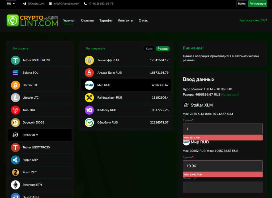
Task: Click the +7 (812) 382-16-75 phone link
Action: coord(101,4)
